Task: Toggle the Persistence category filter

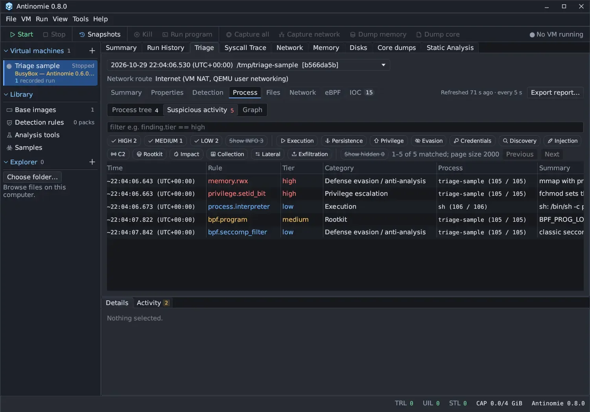Action: pyautogui.click(x=344, y=141)
